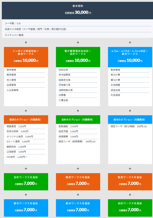Viewport: 153px width, 218px height.
Task: Click the plus sign above 給与ワークス card
Action: tap(130, 43)
